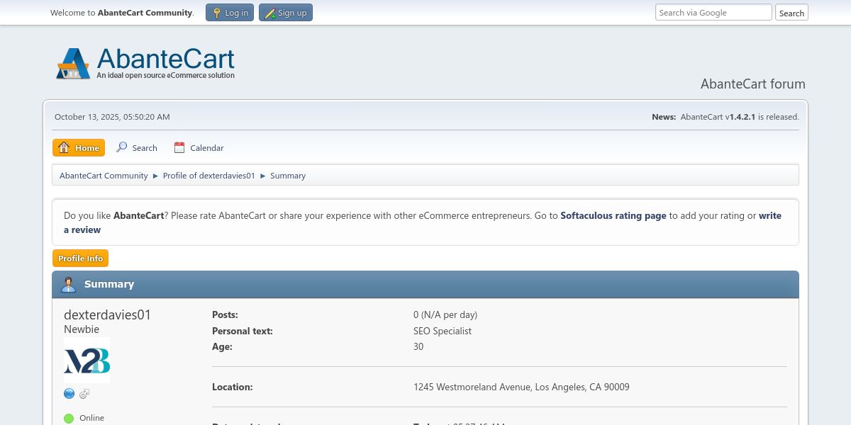
Task: Open the Home menu tab
Action: coord(79,148)
